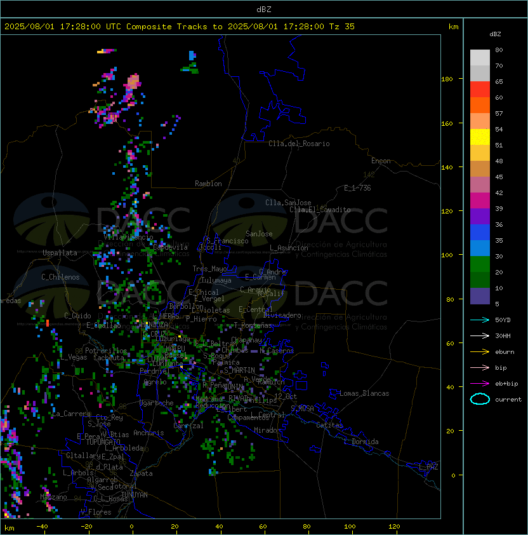Click the TUPUNGATO map label

pos(103,442)
